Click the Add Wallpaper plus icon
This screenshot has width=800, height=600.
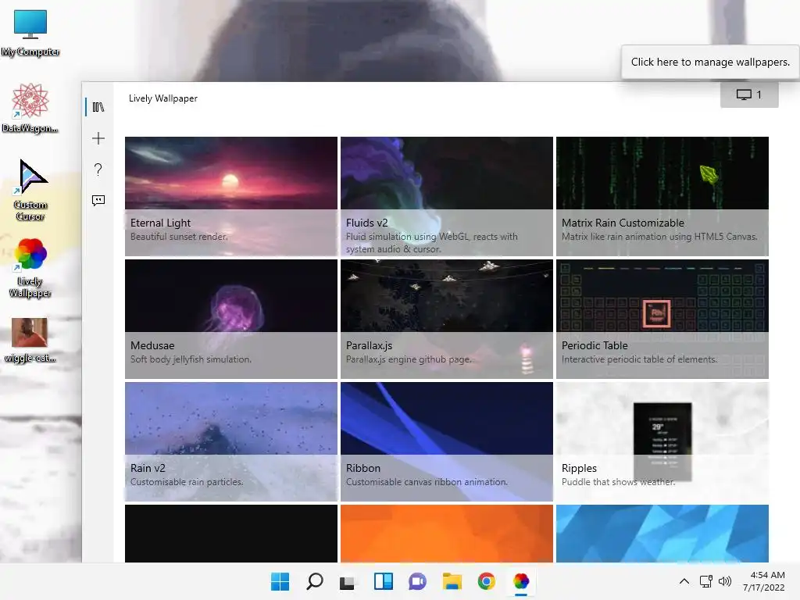point(98,138)
